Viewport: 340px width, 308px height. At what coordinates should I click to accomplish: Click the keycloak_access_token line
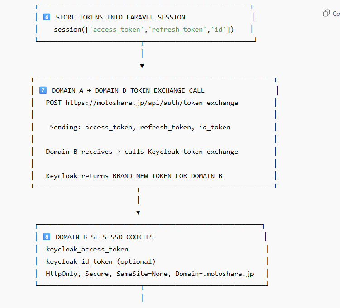[x=87, y=249]
